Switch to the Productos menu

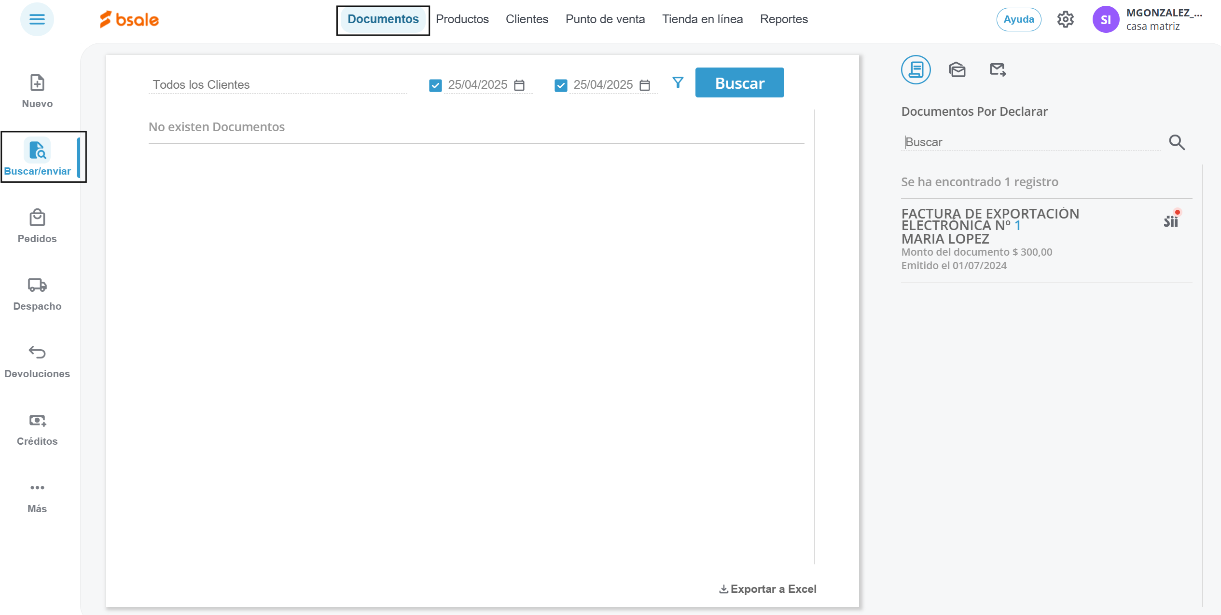tap(462, 19)
